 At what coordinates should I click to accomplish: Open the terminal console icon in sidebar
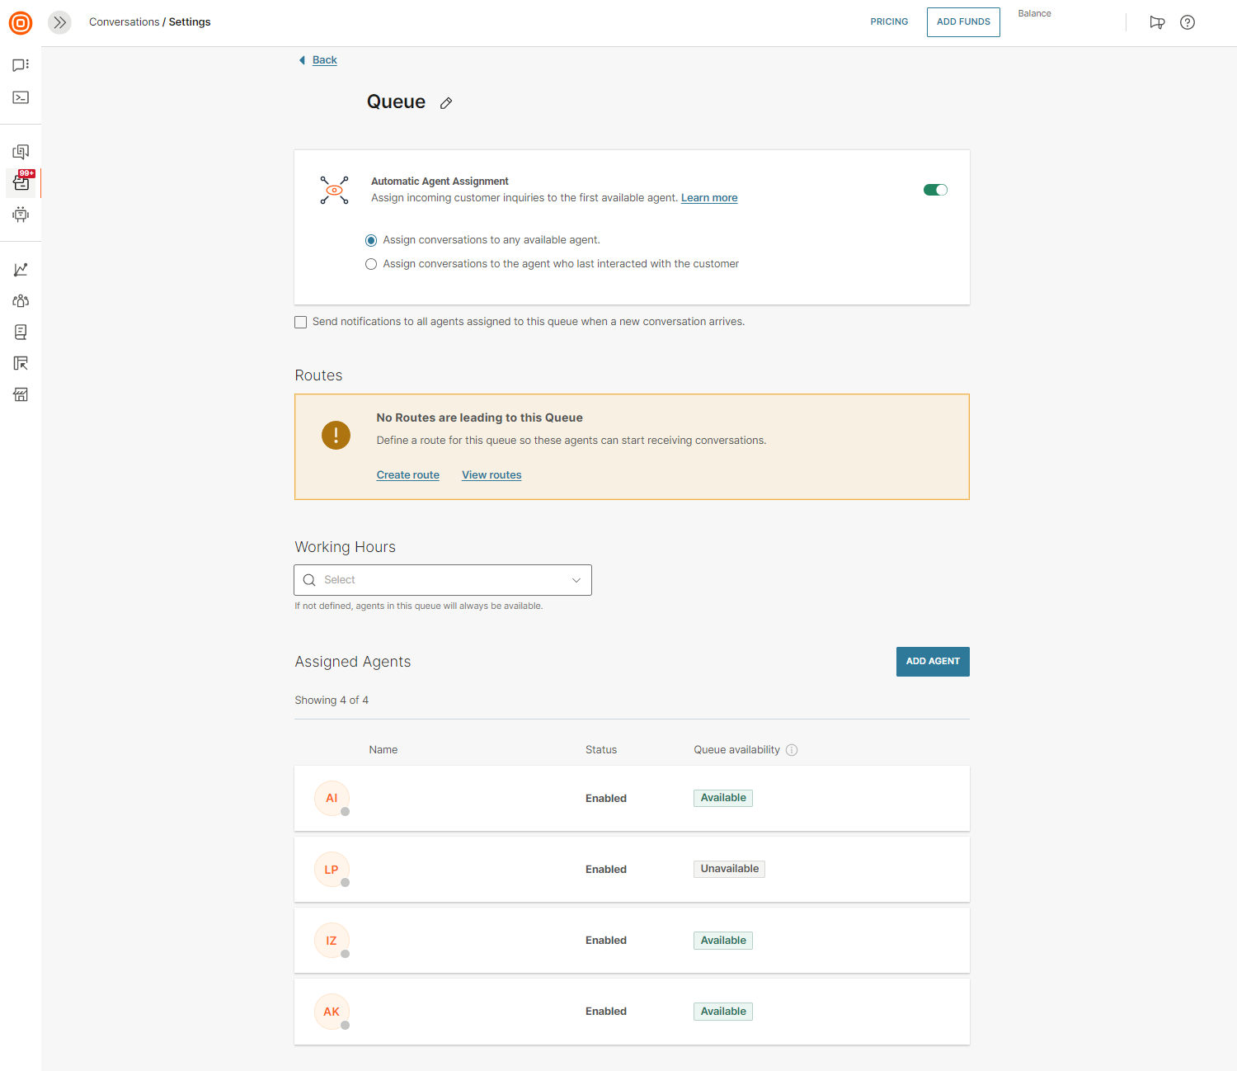[21, 97]
